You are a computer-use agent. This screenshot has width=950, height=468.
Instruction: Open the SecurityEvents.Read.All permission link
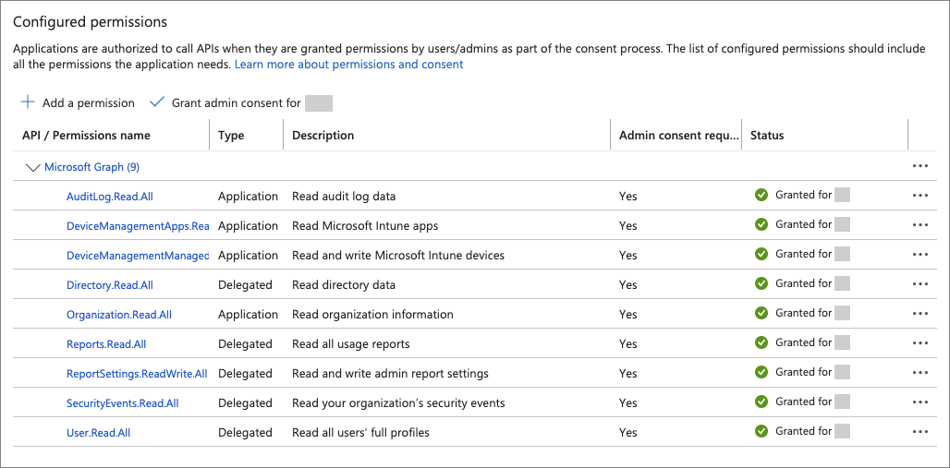pos(122,403)
